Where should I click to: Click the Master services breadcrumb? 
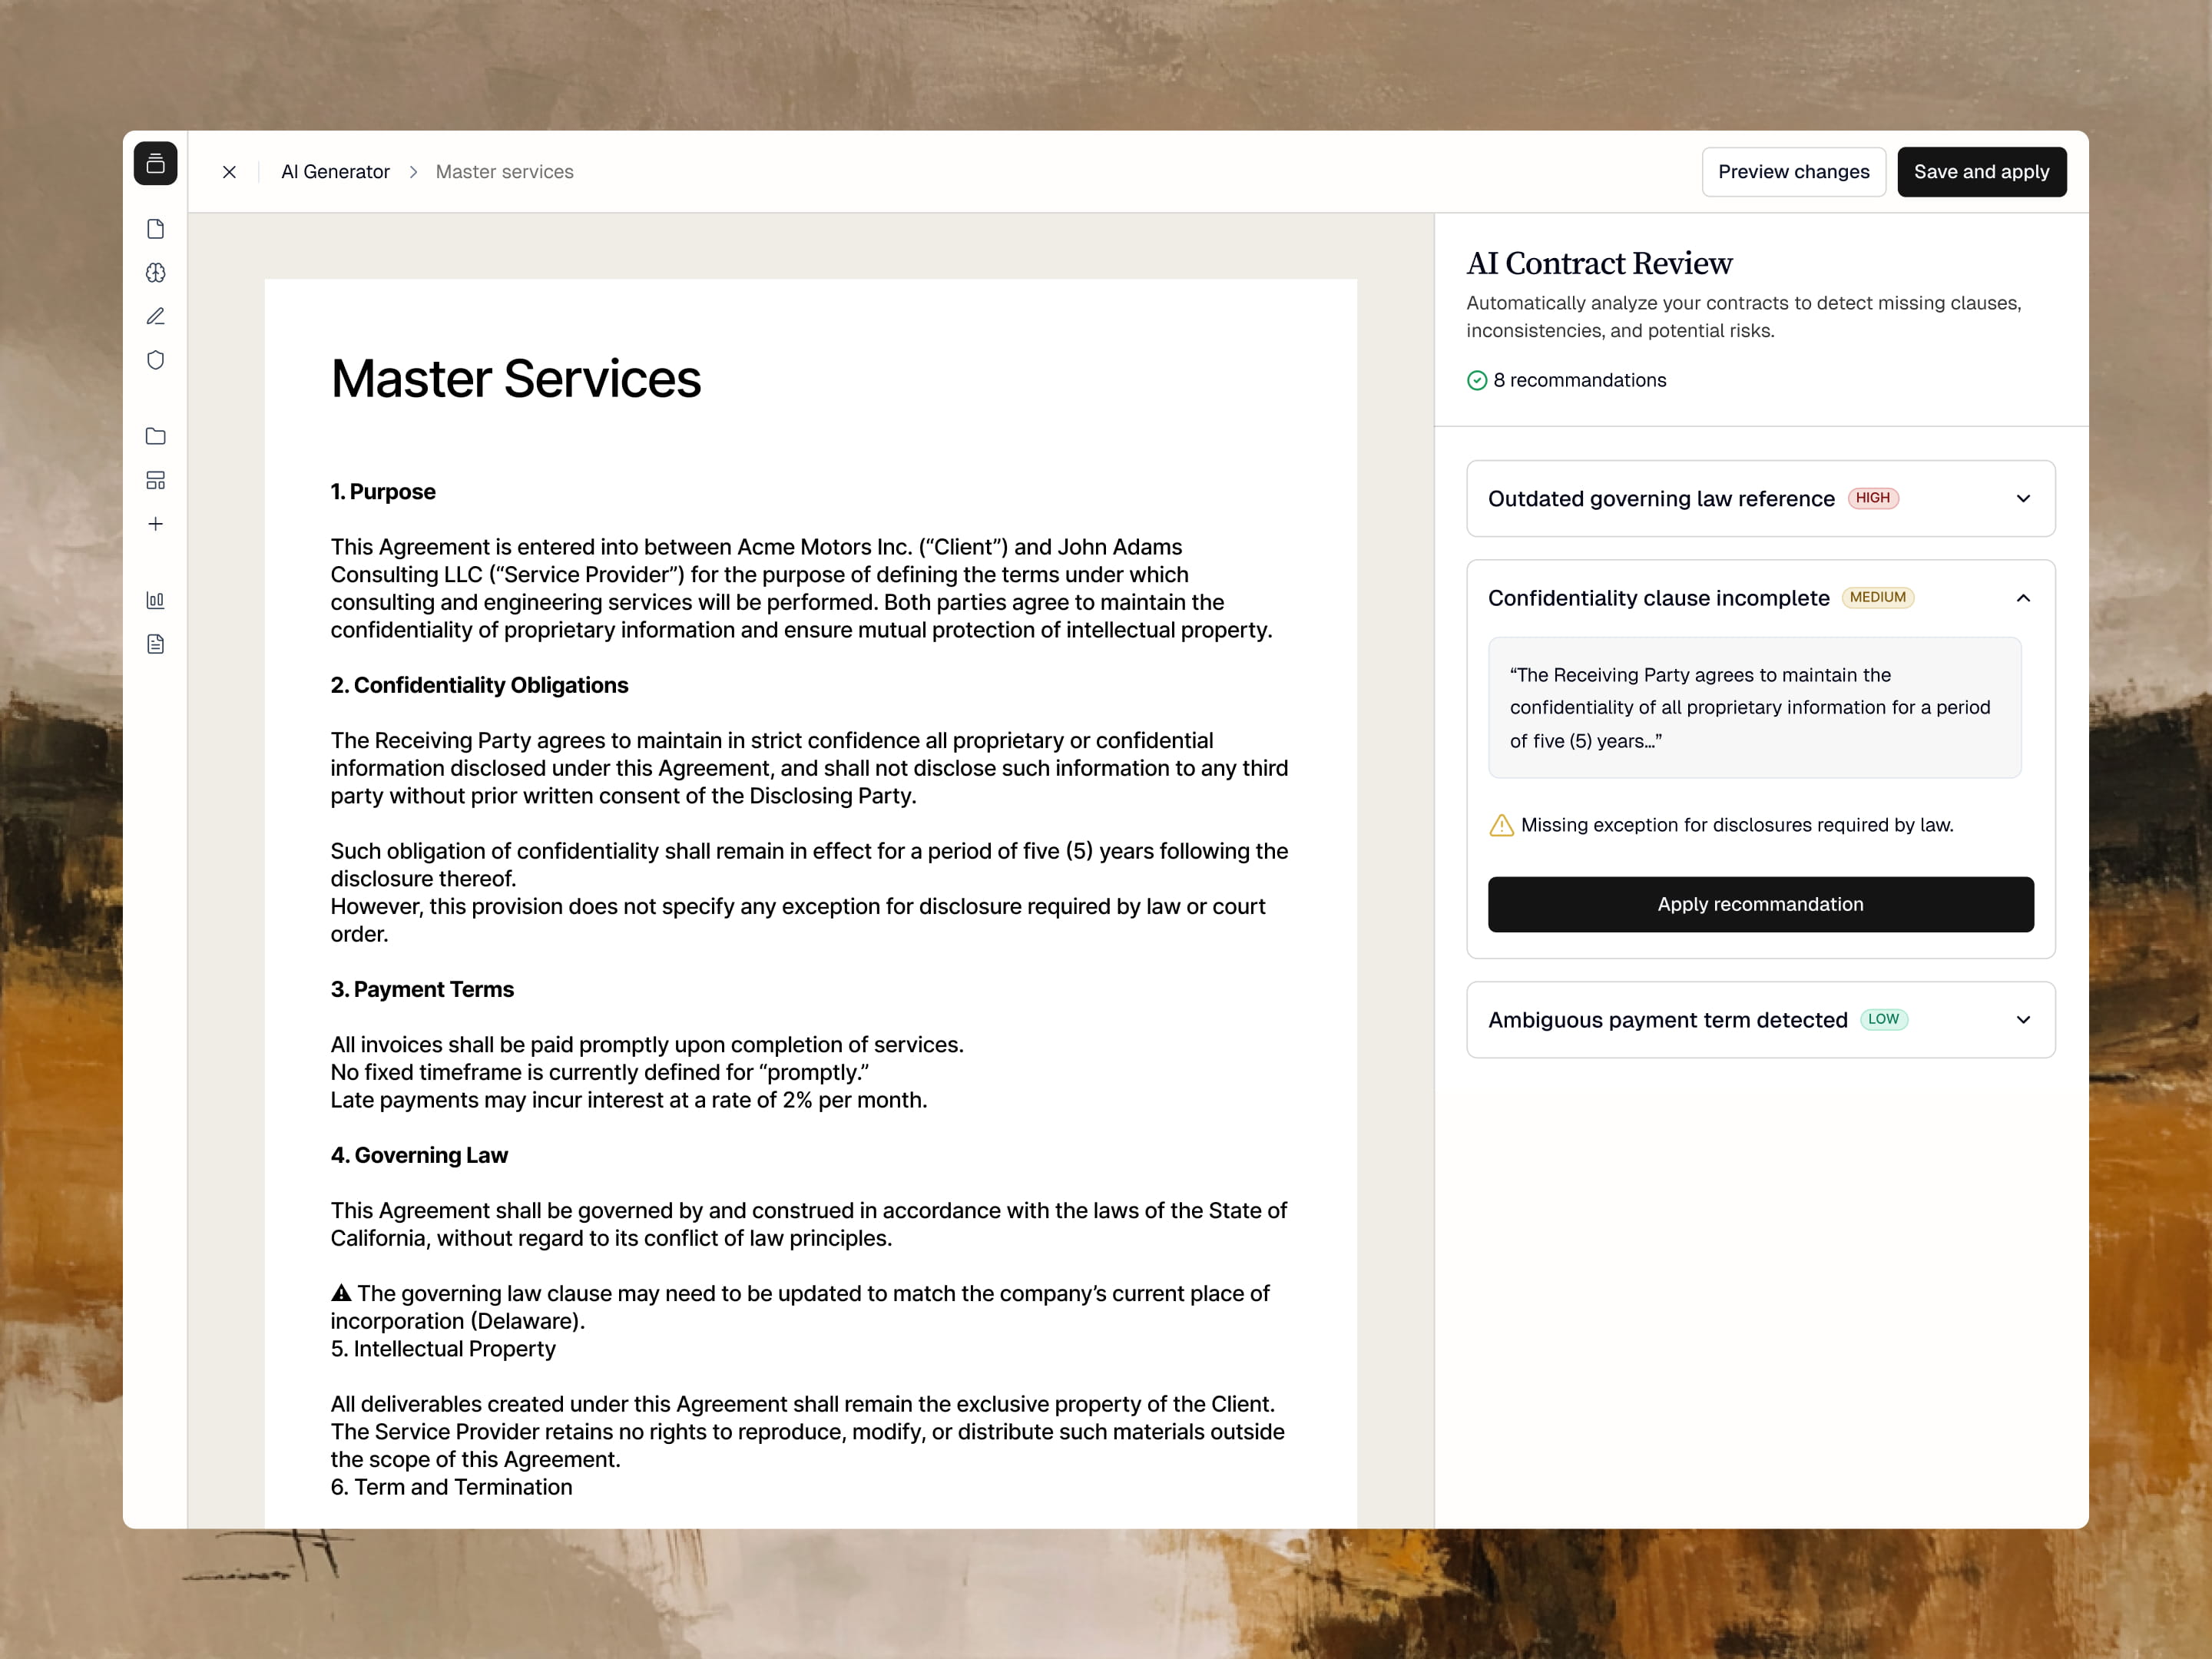pos(504,172)
